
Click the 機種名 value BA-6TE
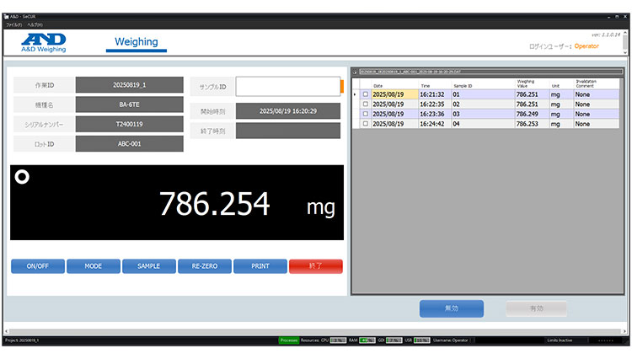pos(130,104)
